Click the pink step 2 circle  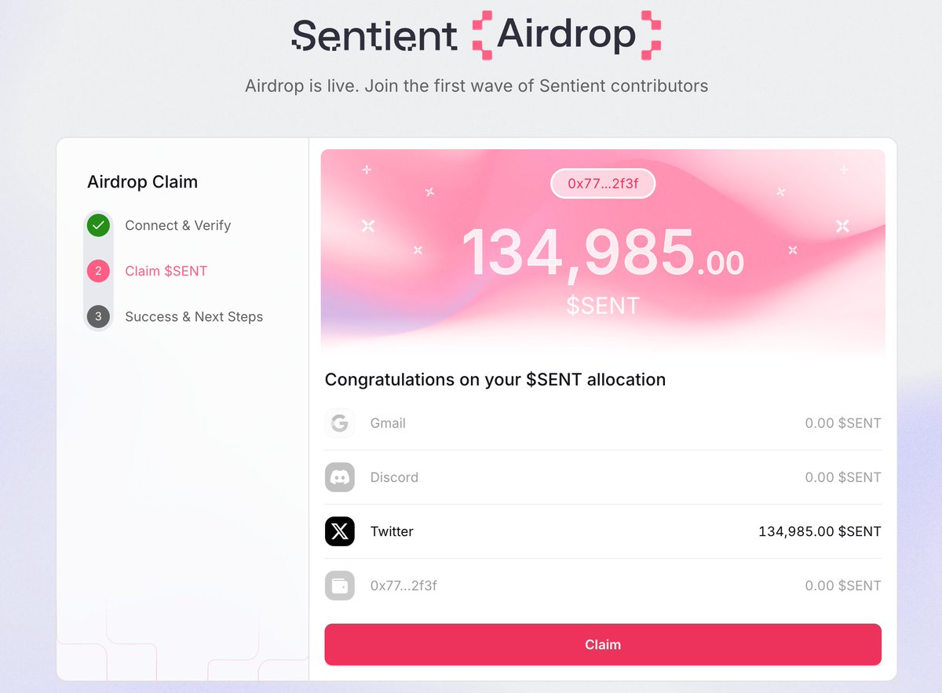click(x=98, y=271)
